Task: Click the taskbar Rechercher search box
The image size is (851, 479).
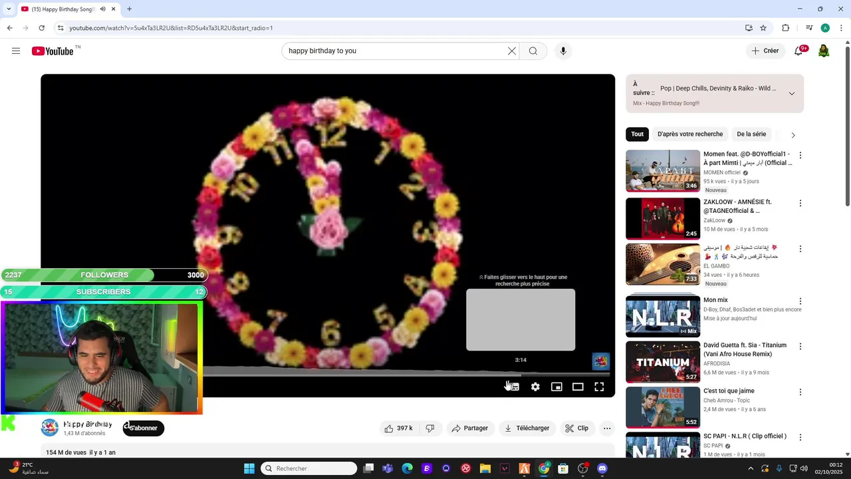Action: pos(309,468)
